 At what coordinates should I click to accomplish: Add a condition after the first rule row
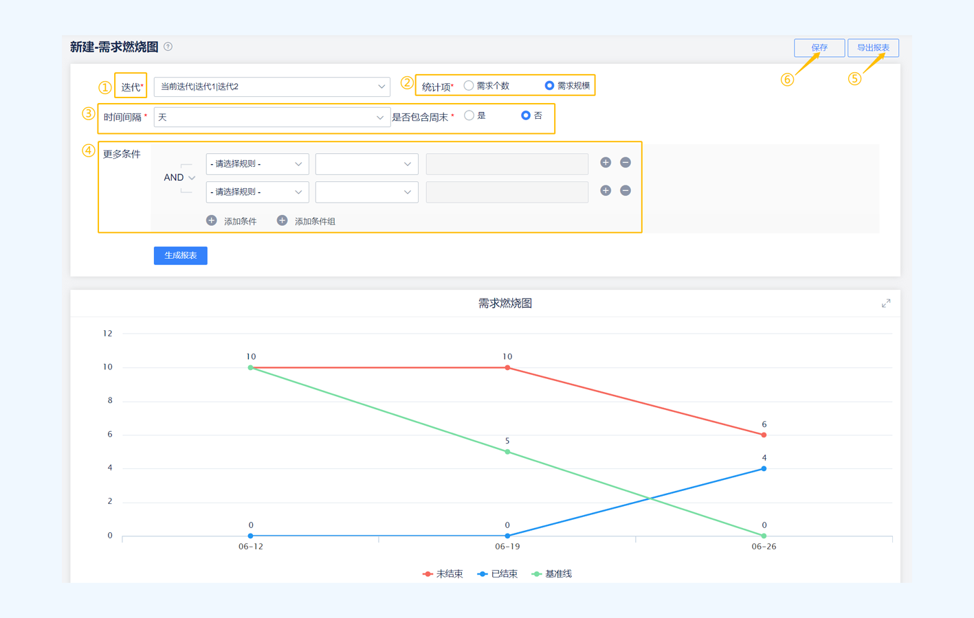(606, 163)
